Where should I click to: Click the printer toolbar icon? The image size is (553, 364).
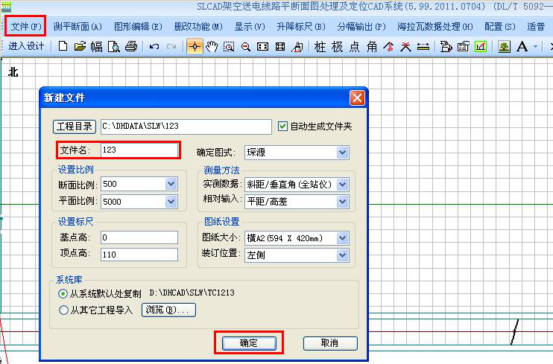coord(131,46)
